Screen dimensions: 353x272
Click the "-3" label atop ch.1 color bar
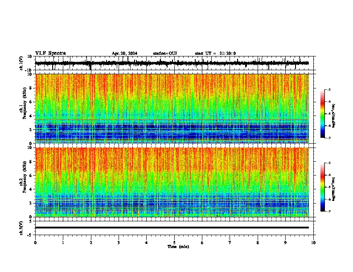329,89
